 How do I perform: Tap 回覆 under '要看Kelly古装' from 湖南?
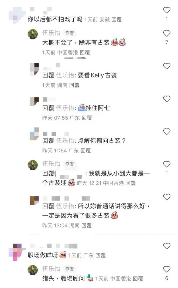click(x=74, y=85)
